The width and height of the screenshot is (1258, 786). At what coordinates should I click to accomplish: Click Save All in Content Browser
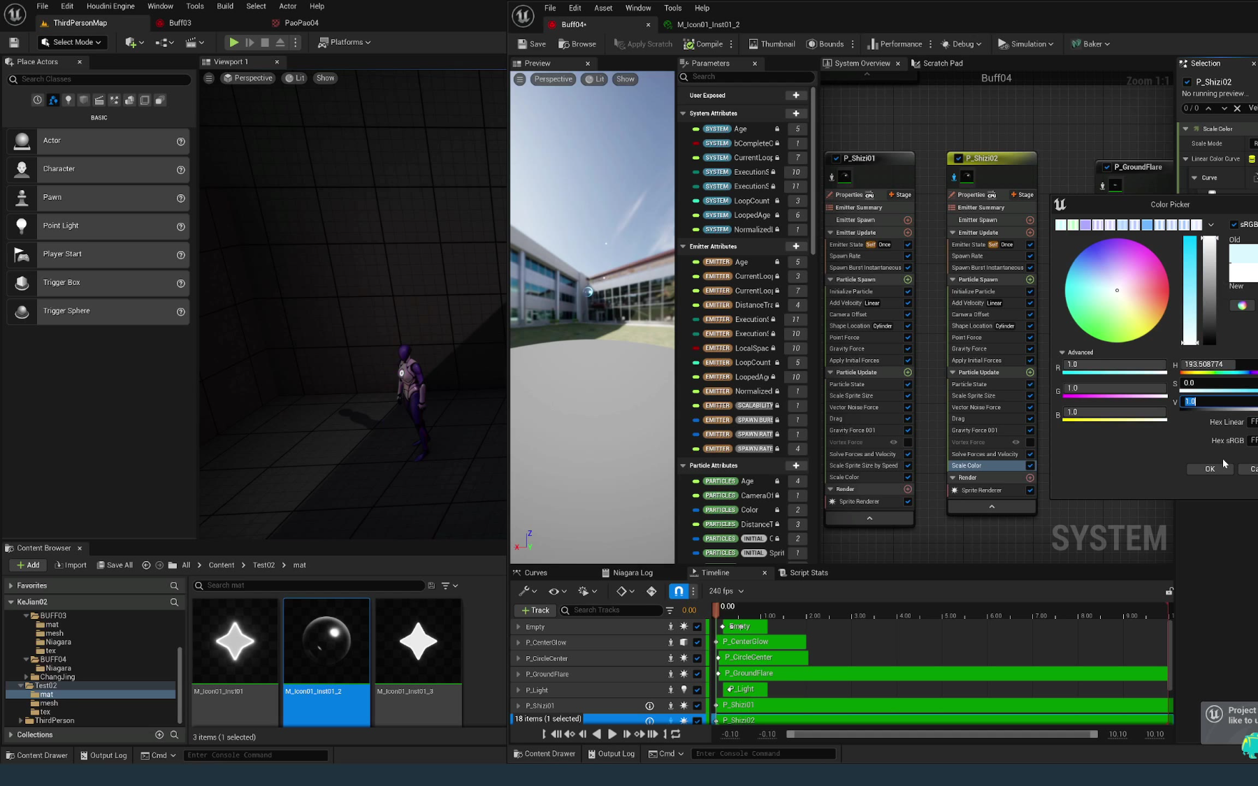point(115,565)
